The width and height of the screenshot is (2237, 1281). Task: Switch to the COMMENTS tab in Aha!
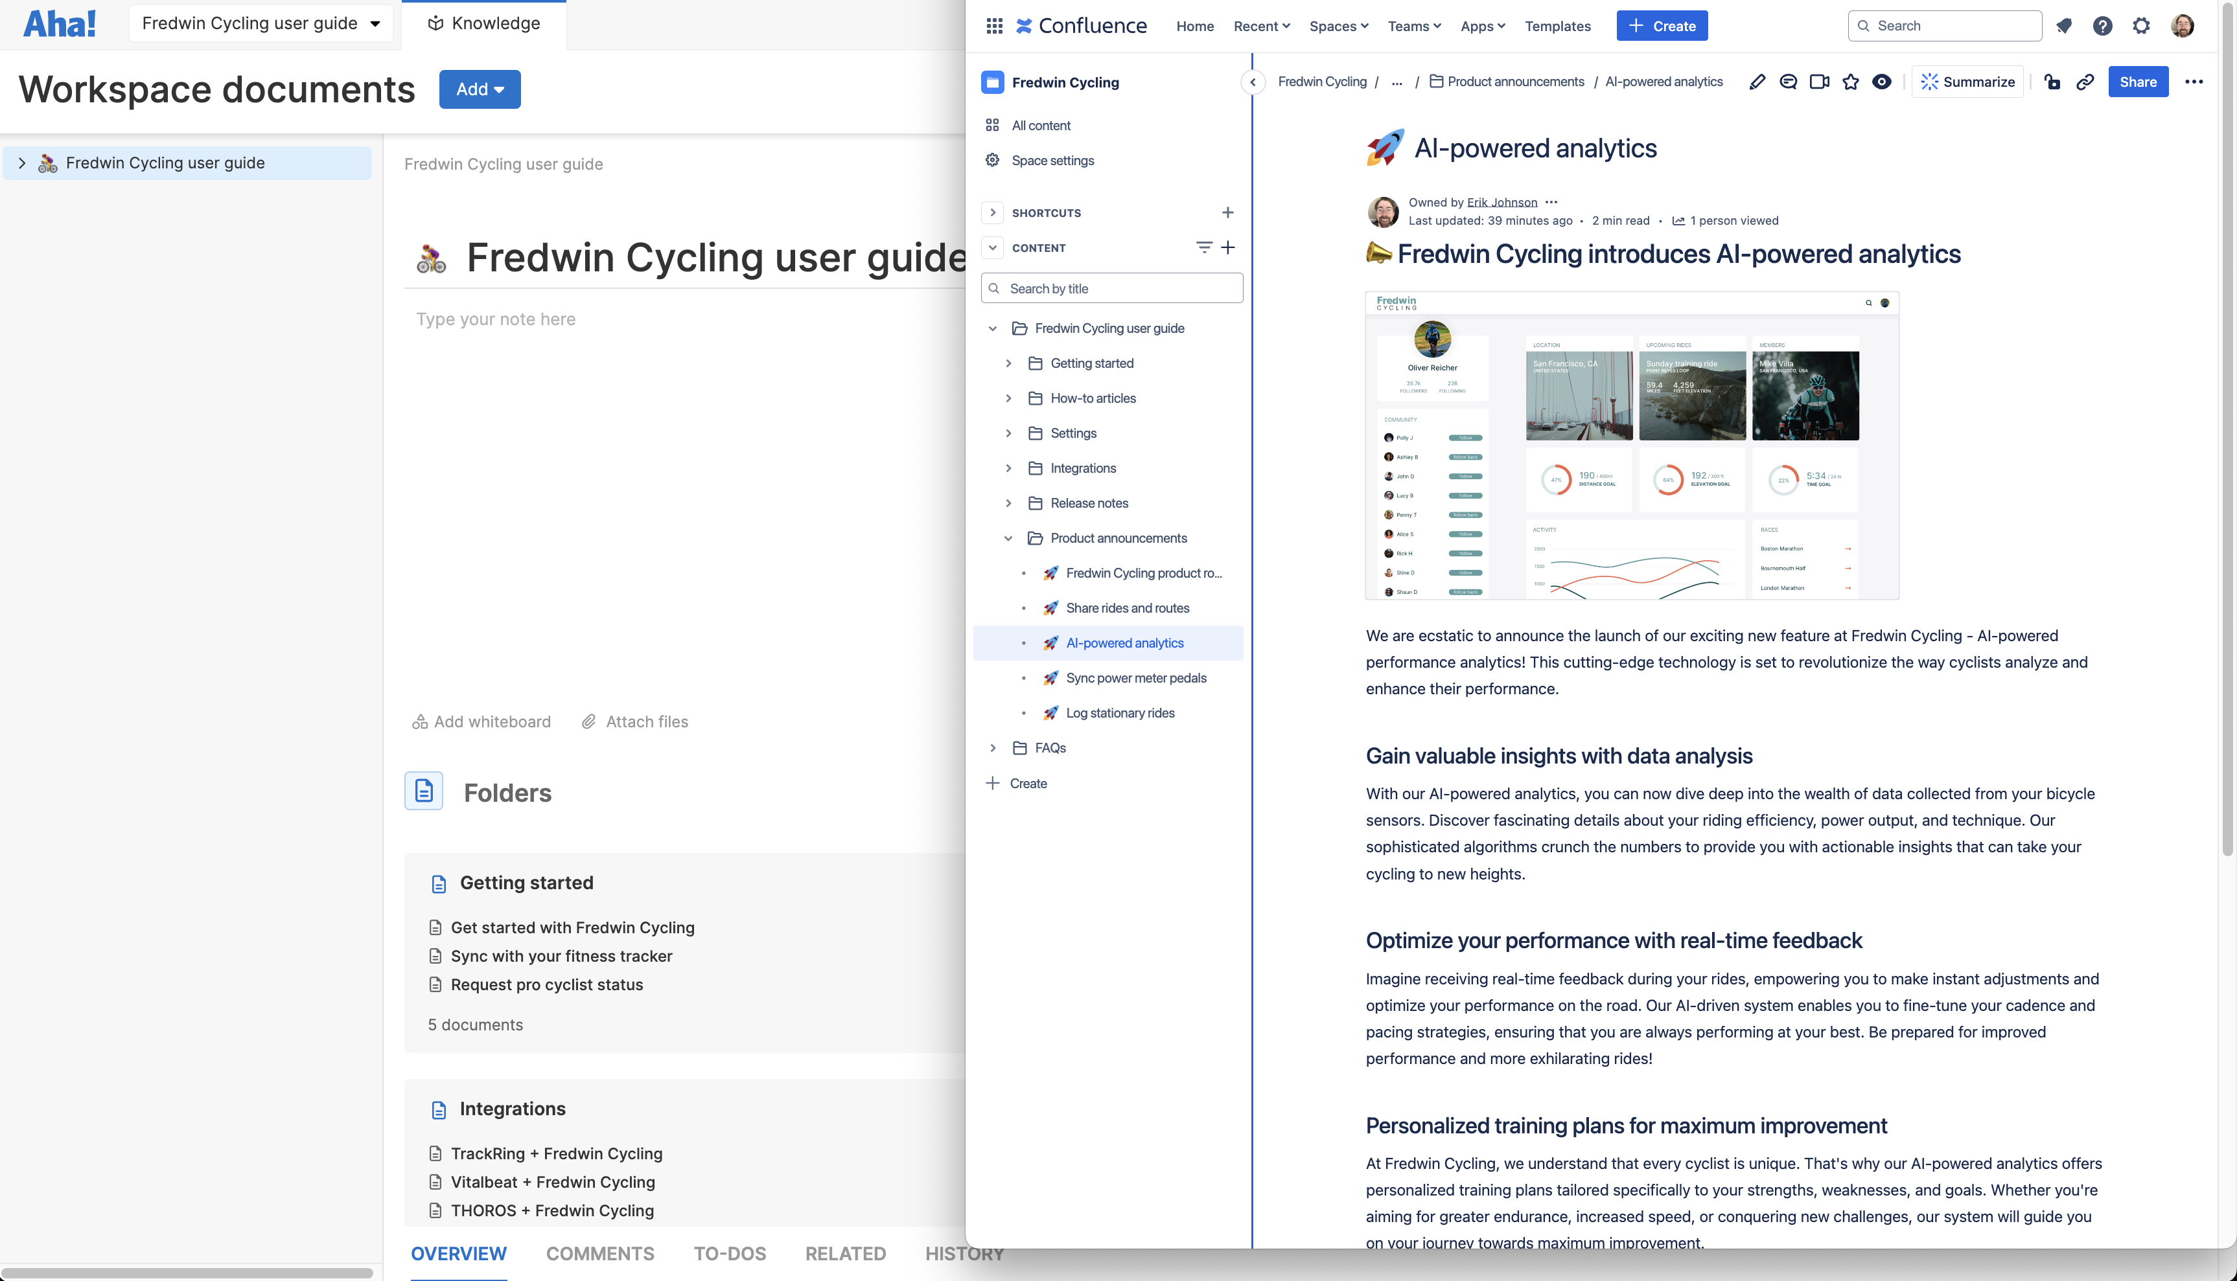click(x=601, y=1253)
